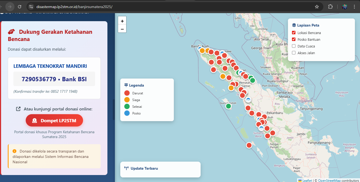The width and height of the screenshot is (360, 182).
Task: Click the map zoom in plus button
Action: coord(122,21)
